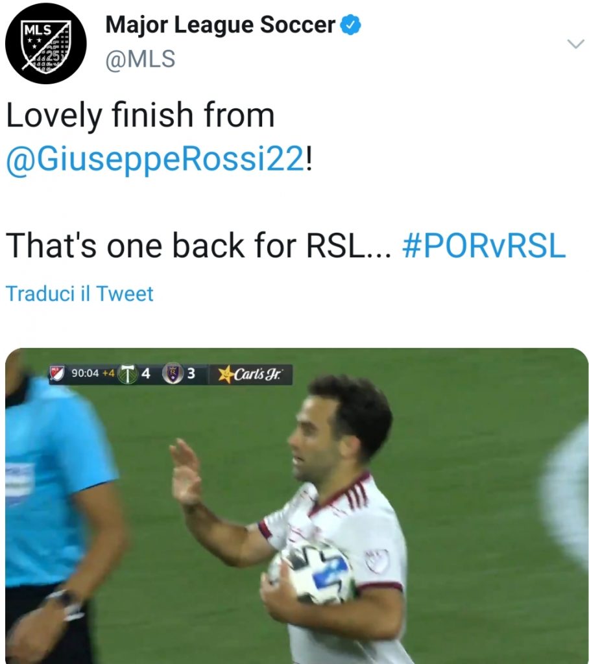Click the RSL score of 3
The height and width of the screenshot is (664, 589).
click(191, 373)
